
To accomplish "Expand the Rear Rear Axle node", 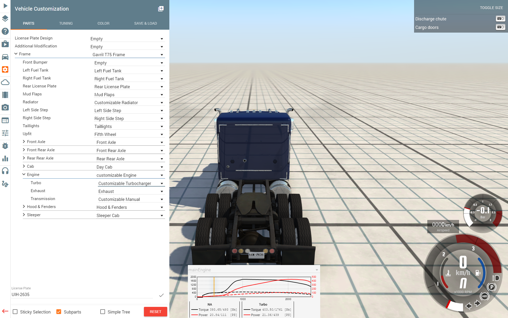I will tap(24, 158).
